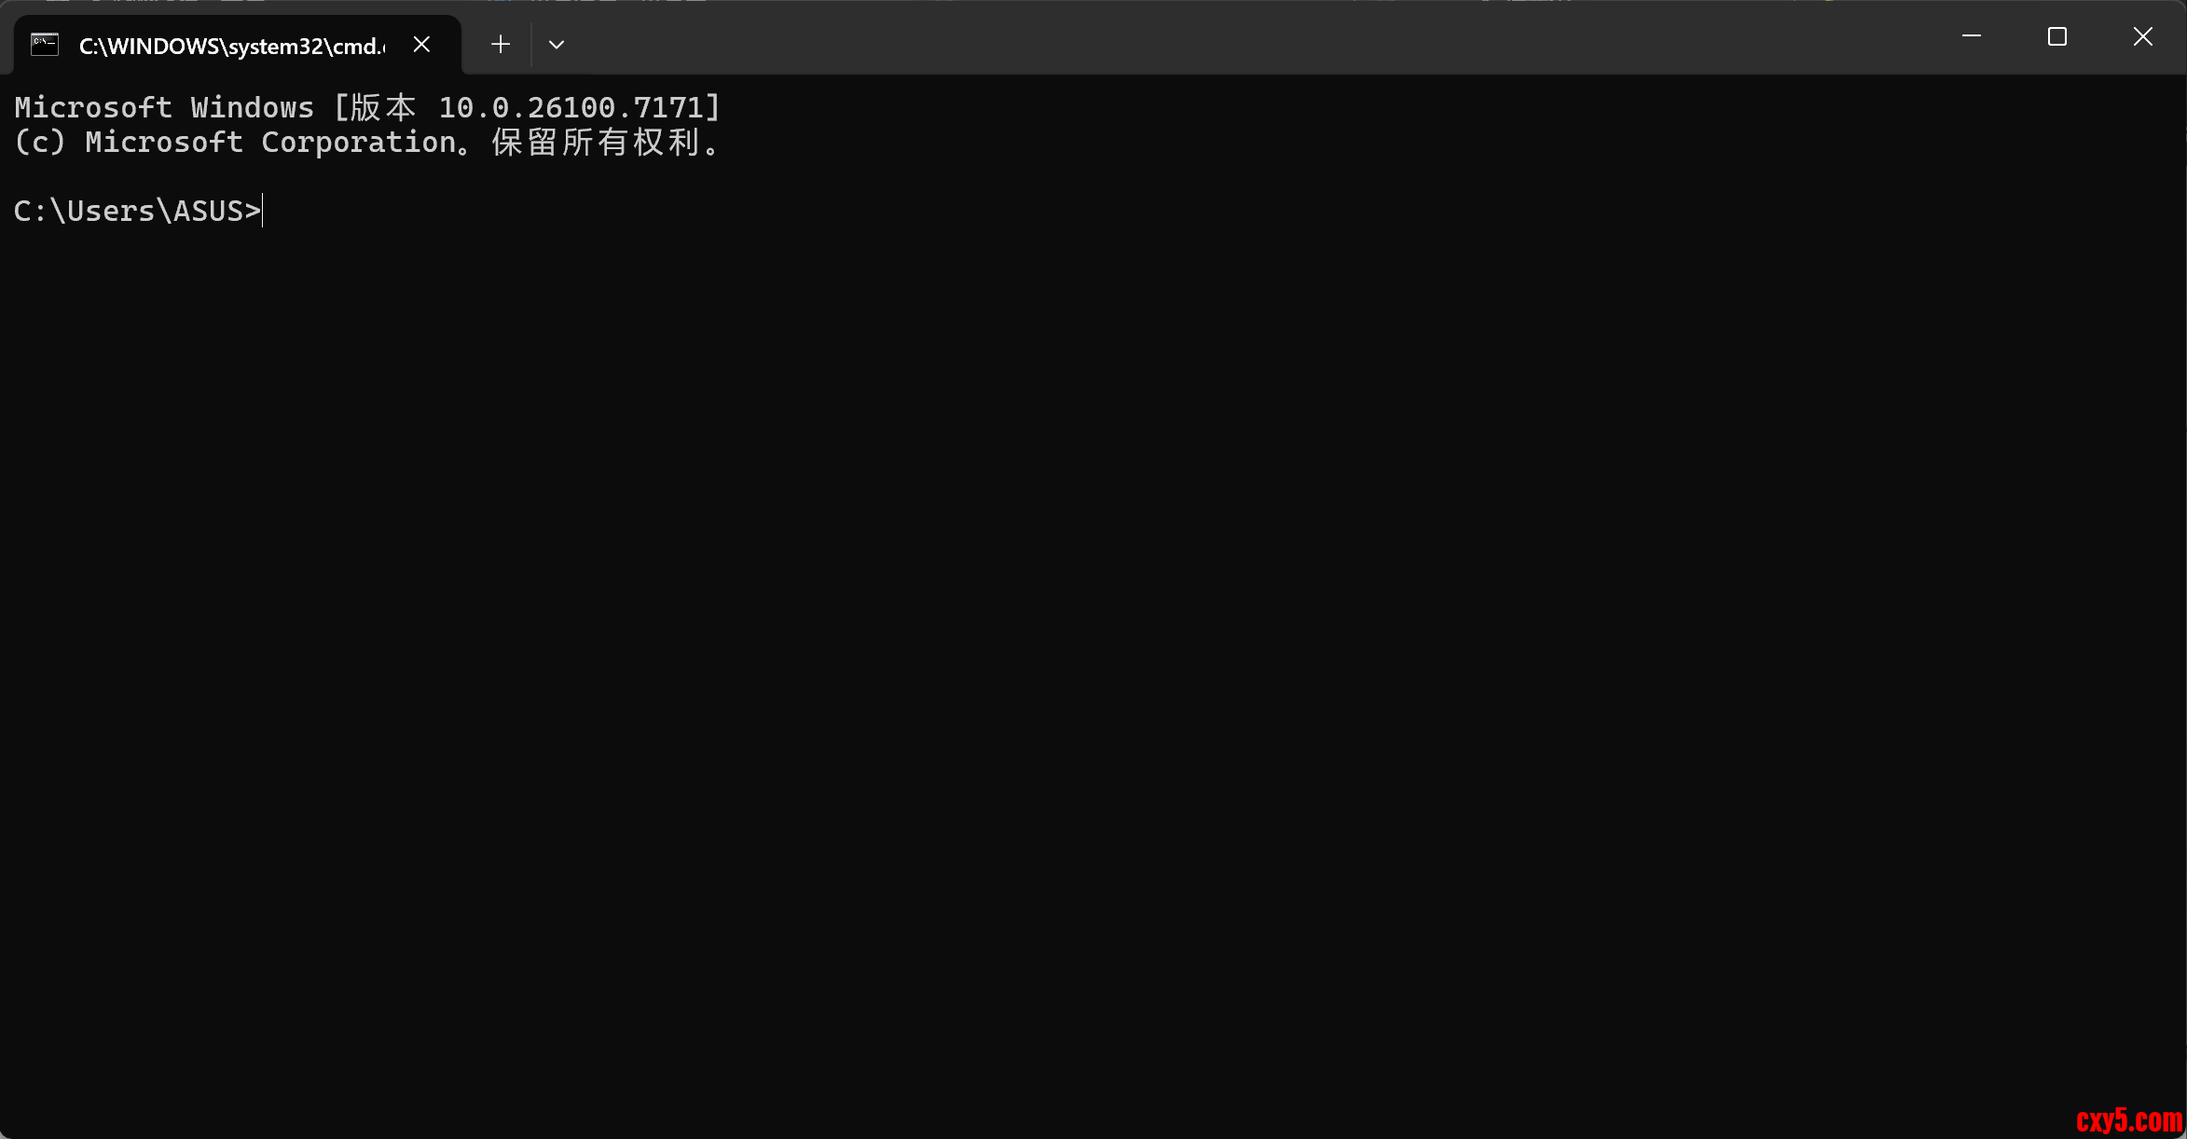Place cursor at the C:\Users\ASUS> prompt
2187x1139 pixels.
click(138, 211)
